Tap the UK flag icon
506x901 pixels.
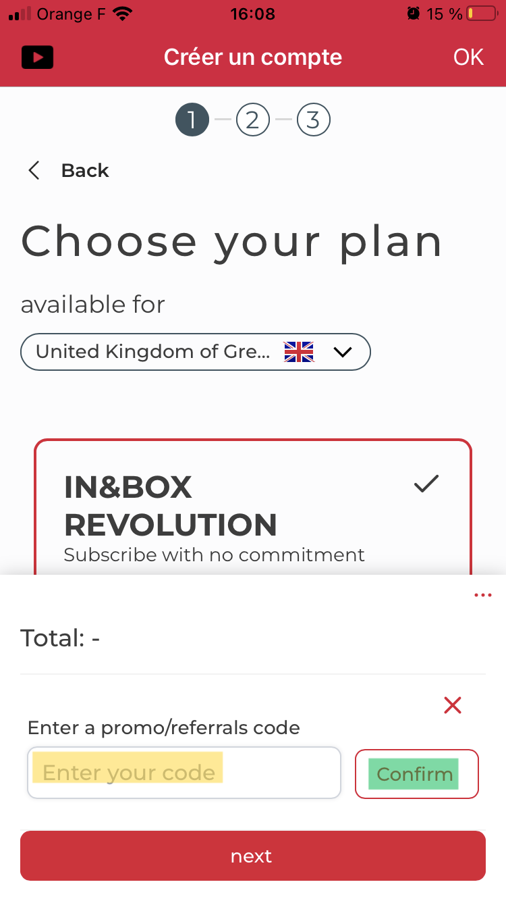pos(299,352)
